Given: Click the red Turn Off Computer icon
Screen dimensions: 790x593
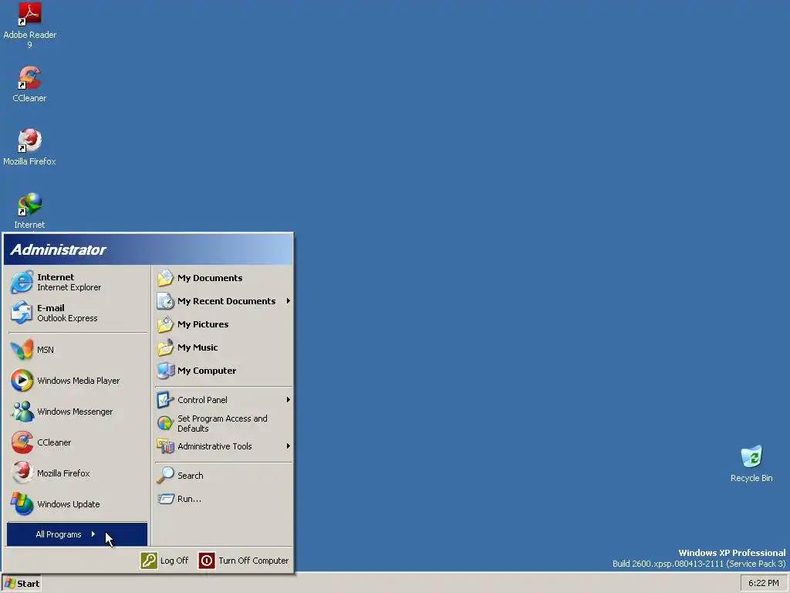Looking at the screenshot, I should click(x=207, y=561).
